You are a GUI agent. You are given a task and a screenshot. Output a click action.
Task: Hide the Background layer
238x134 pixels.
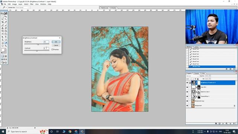pyautogui.click(x=187, y=105)
